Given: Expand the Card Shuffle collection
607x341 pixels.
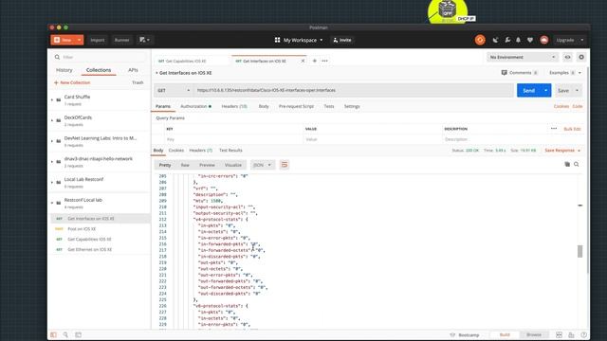Looking at the screenshot, I should (52, 99).
